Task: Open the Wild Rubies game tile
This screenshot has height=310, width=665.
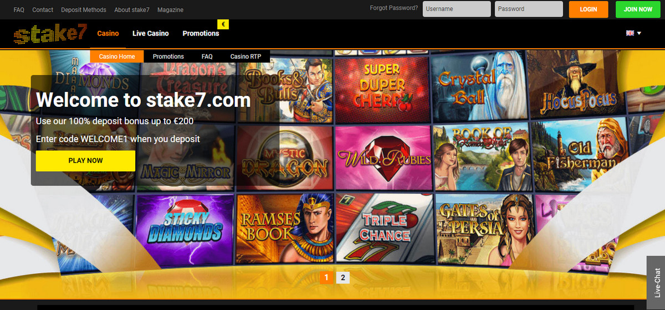Action: [382, 158]
